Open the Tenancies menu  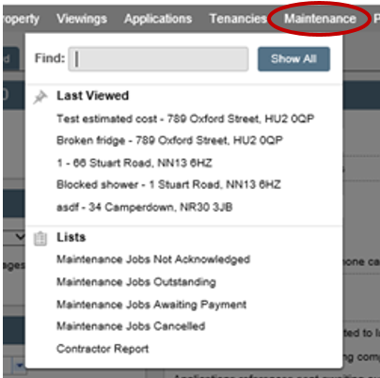(238, 19)
